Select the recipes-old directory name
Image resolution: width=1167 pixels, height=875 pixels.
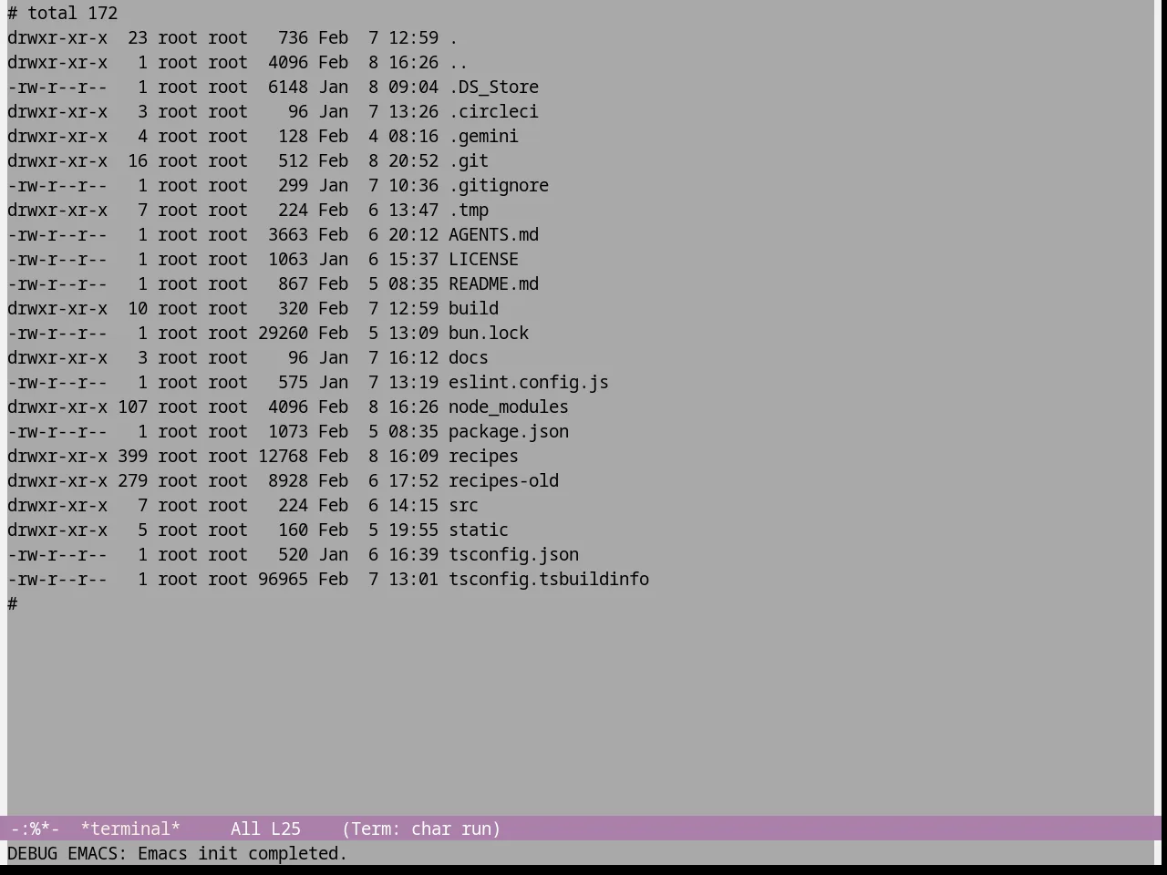[503, 480]
